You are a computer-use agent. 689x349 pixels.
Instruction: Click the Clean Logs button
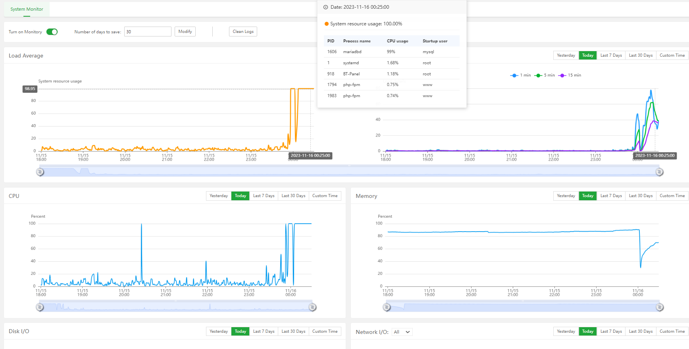point(243,32)
